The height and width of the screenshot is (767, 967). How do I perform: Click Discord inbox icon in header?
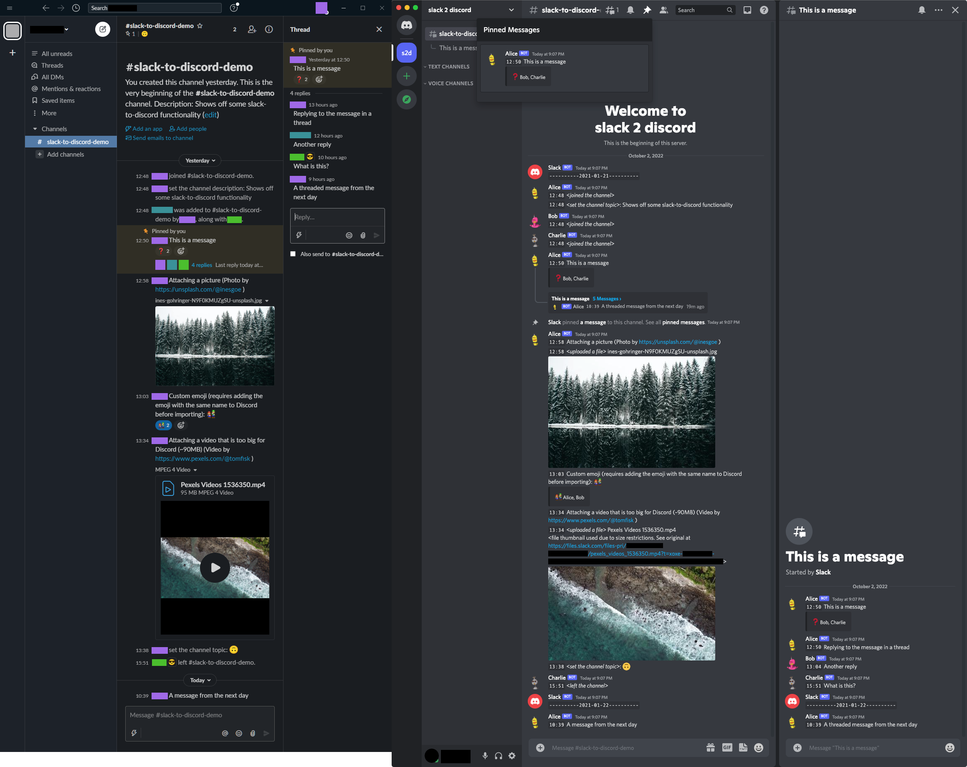[747, 10]
